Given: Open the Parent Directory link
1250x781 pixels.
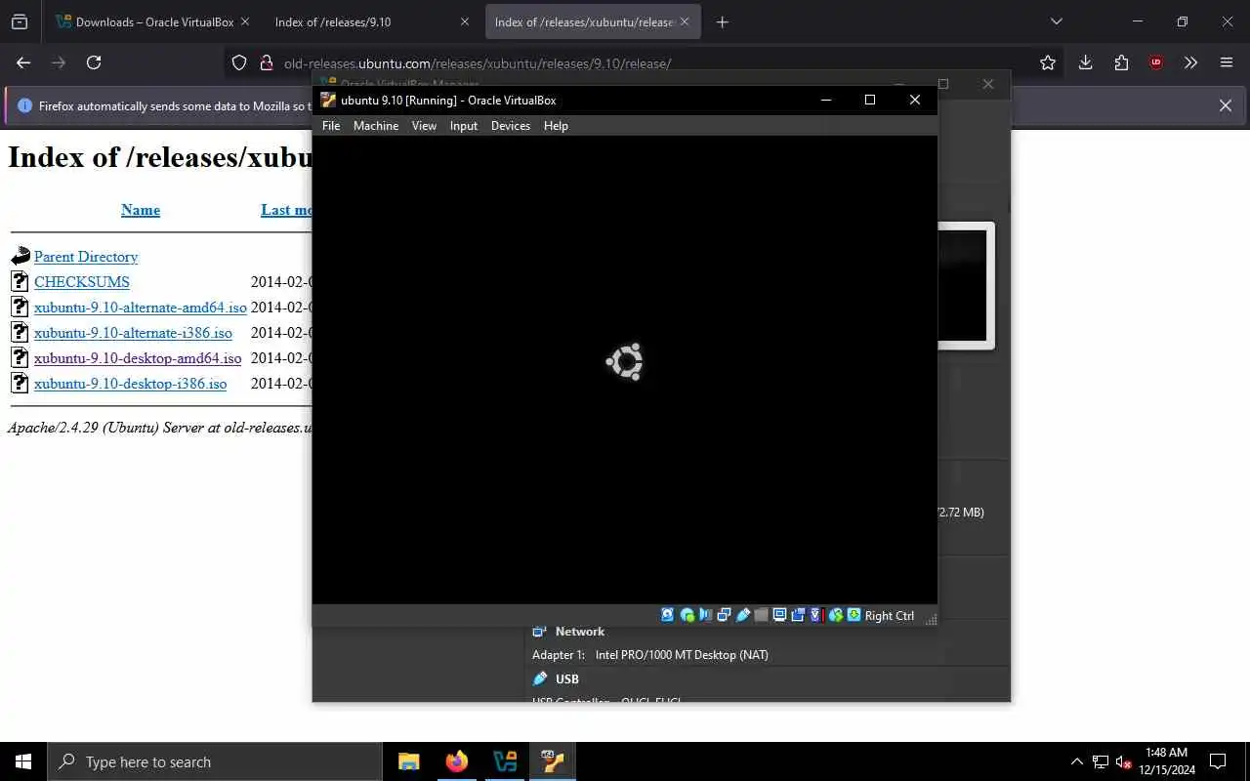Looking at the screenshot, I should click(86, 257).
